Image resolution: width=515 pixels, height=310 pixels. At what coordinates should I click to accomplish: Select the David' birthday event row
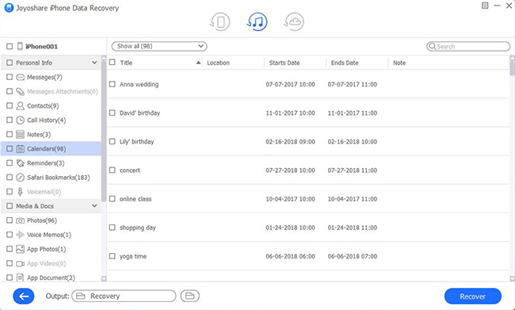308,113
